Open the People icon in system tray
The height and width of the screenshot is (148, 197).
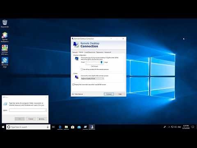pos(165,127)
